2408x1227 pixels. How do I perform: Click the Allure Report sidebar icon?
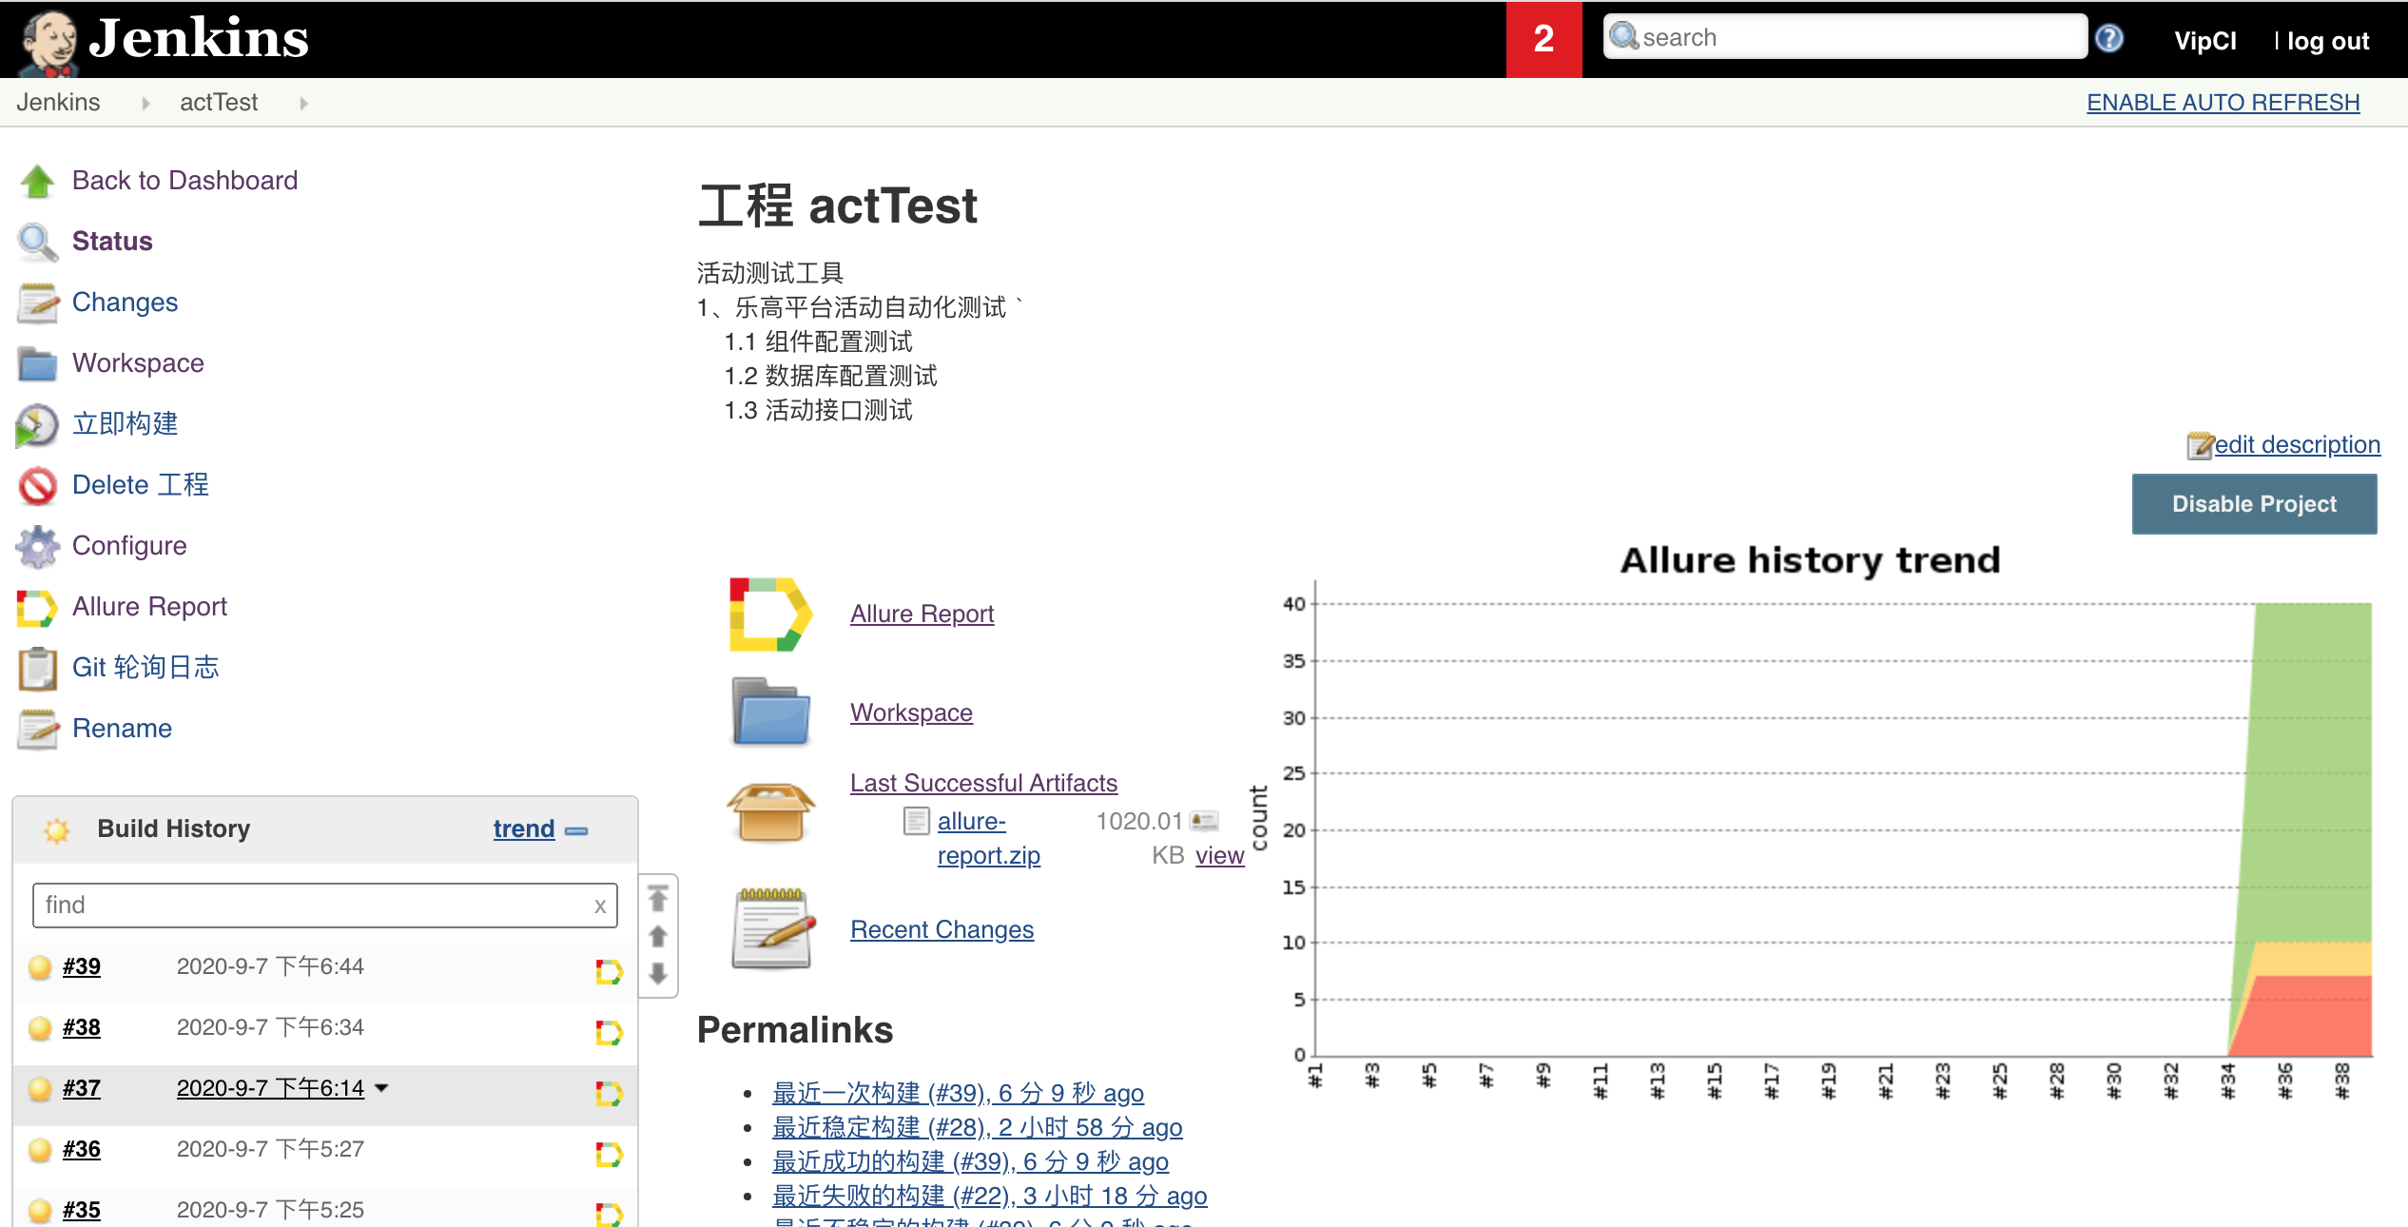tap(37, 607)
